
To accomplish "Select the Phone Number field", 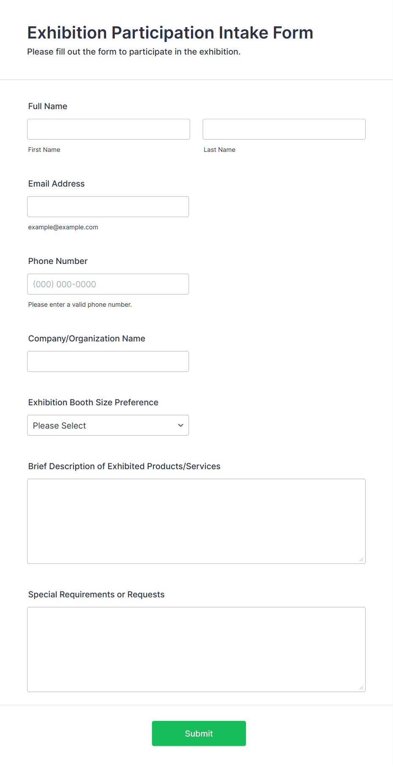I will [108, 284].
